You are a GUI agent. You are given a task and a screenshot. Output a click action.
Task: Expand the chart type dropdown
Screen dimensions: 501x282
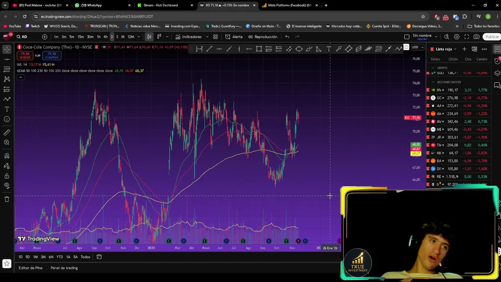pyautogui.click(x=167, y=37)
